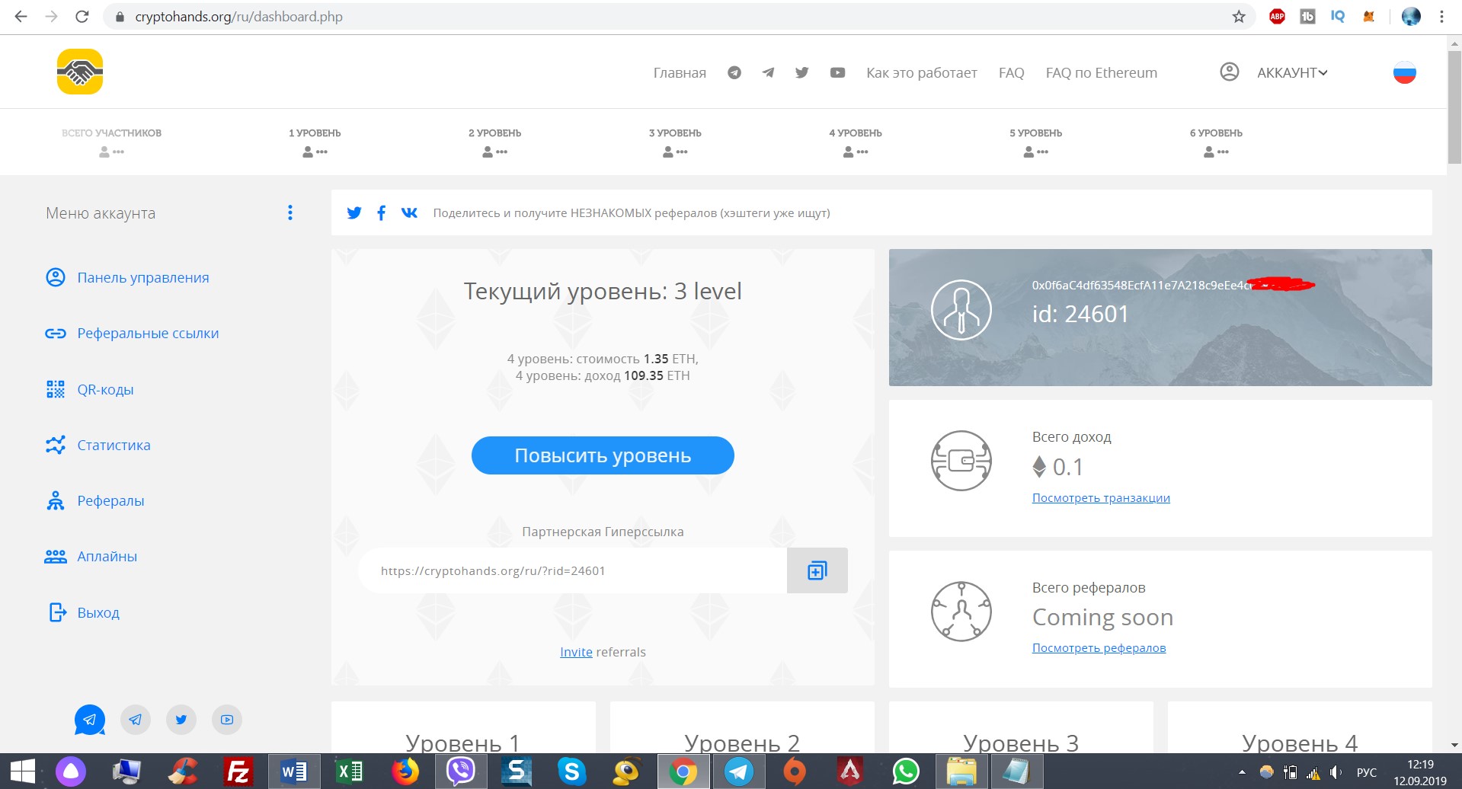Open YouTube channel icon in top navigation
The height and width of the screenshot is (789, 1462).
pyautogui.click(x=837, y=72)
